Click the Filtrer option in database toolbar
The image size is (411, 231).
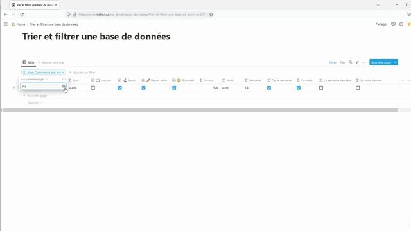pos(333,62)
